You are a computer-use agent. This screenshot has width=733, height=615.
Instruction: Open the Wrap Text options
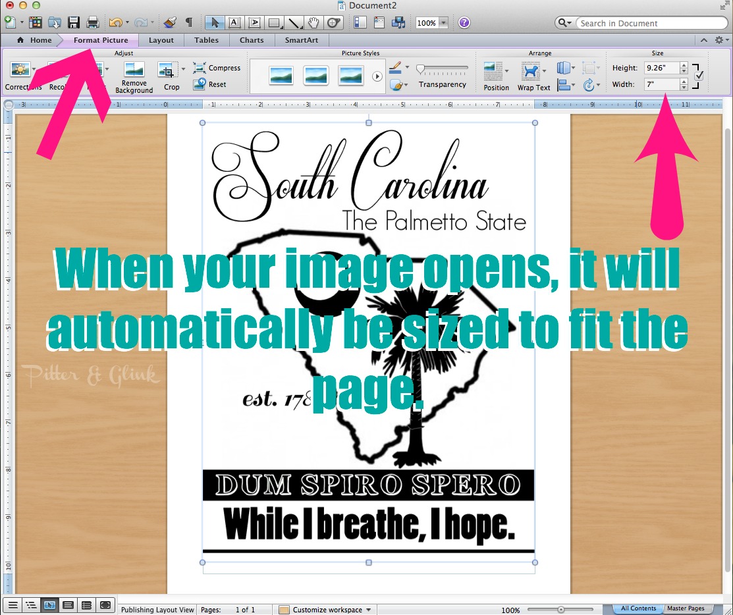tap(533, 76)
